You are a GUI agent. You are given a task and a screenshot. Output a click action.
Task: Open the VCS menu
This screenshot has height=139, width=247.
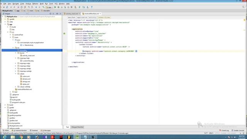(x=56, y=3)
